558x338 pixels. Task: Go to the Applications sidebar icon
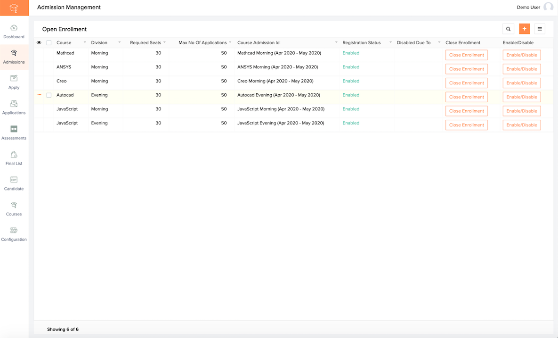click(x=14, y=104)
